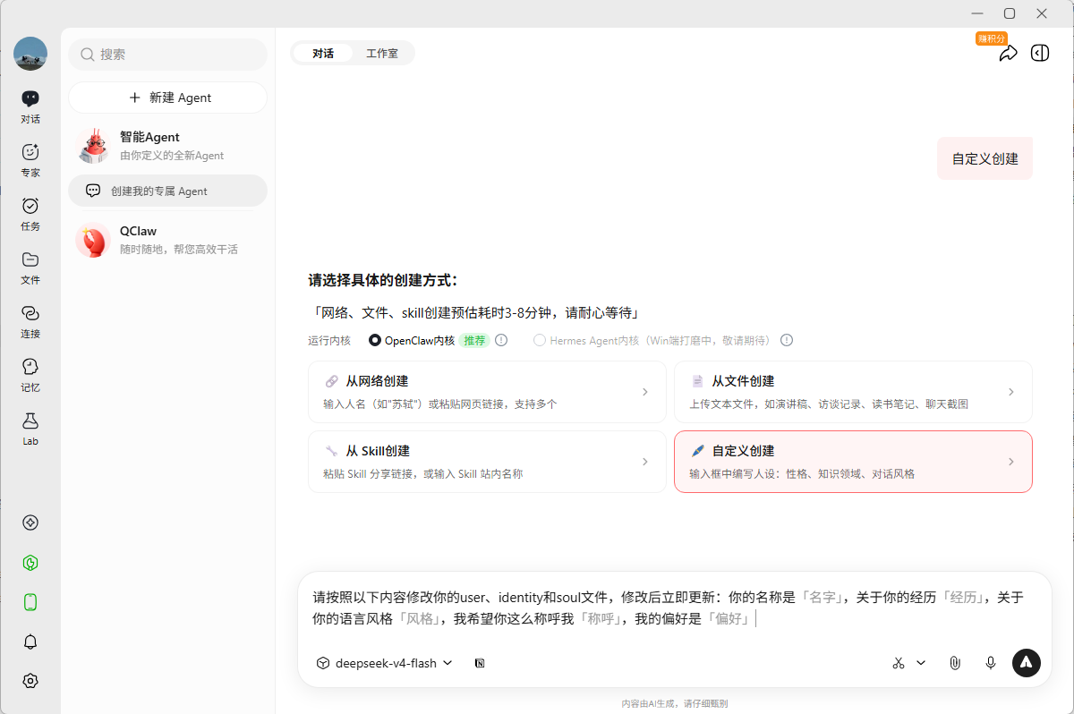The height and width of the screenshot is (714, 1074).
Task: Click the 请选择具体的创建方式 heading
Action: 383,280
